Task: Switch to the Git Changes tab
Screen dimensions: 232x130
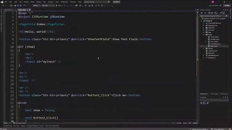Action: point(214,94)
